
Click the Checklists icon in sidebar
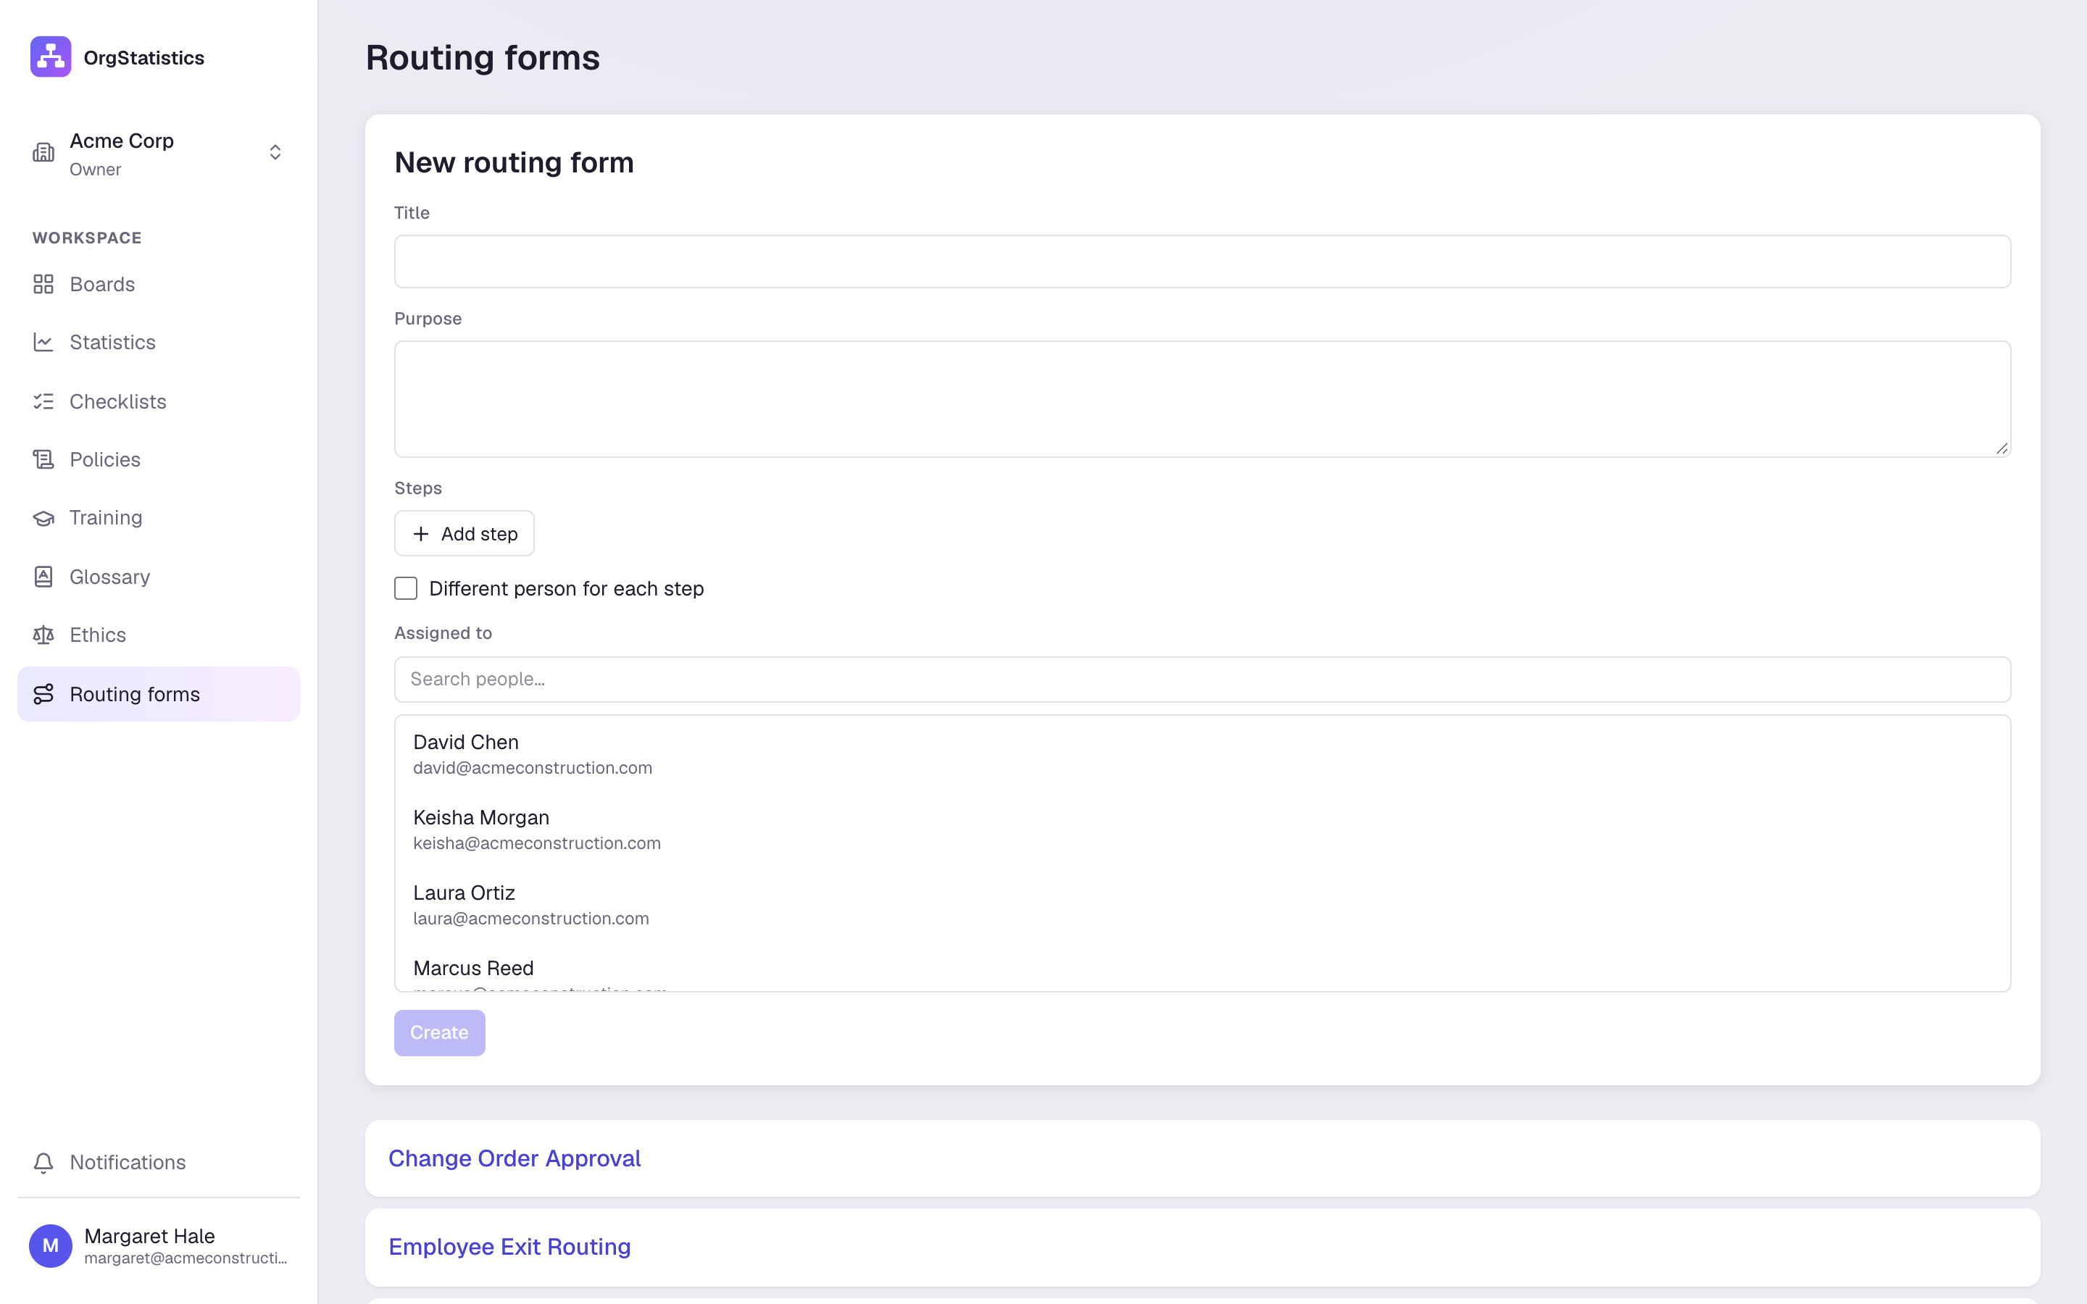[43, 401]
